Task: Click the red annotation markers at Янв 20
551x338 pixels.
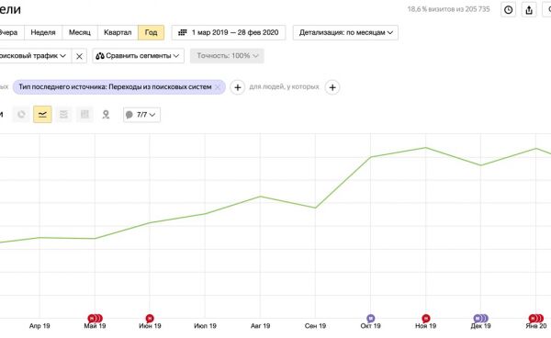Action: (536, 319)
